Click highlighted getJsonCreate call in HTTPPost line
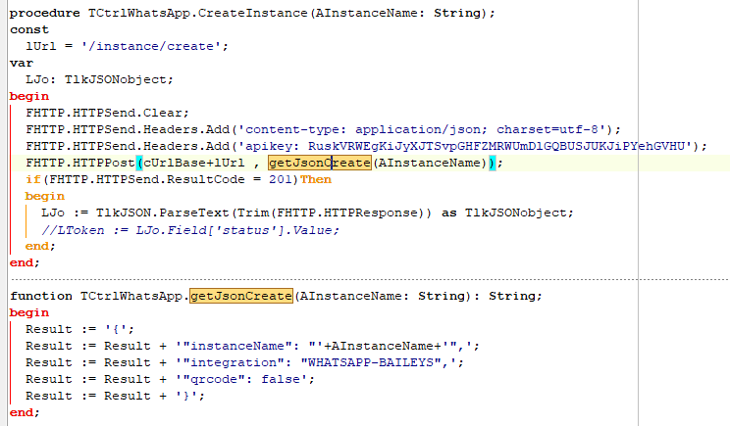Image resolution: width=730 pixels, height=426 pixels. coord(320,164)
